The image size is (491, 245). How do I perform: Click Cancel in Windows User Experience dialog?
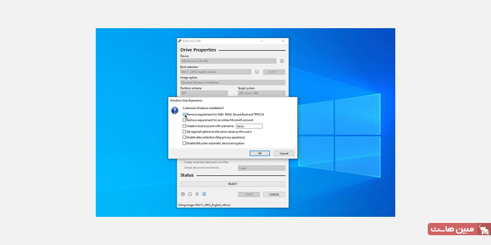[x=284, y=154]
